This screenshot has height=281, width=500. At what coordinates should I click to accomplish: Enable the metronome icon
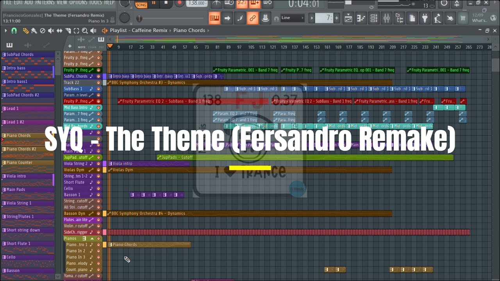coord(216,4)
